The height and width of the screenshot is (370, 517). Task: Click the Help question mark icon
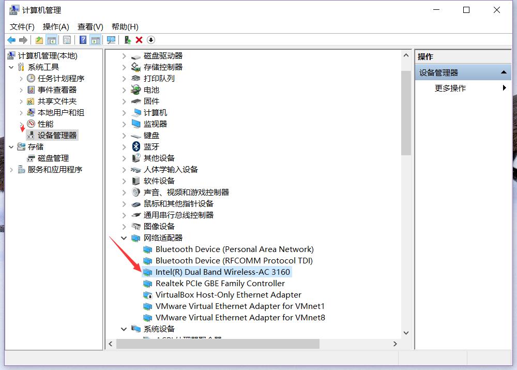pyautogui.click(x=82, y=40)
